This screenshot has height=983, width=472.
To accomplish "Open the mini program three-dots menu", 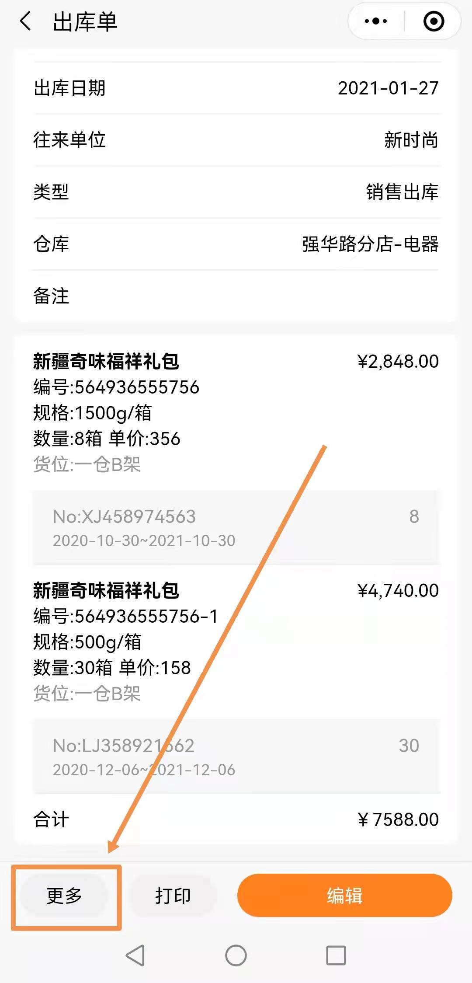I will point(376,21).
